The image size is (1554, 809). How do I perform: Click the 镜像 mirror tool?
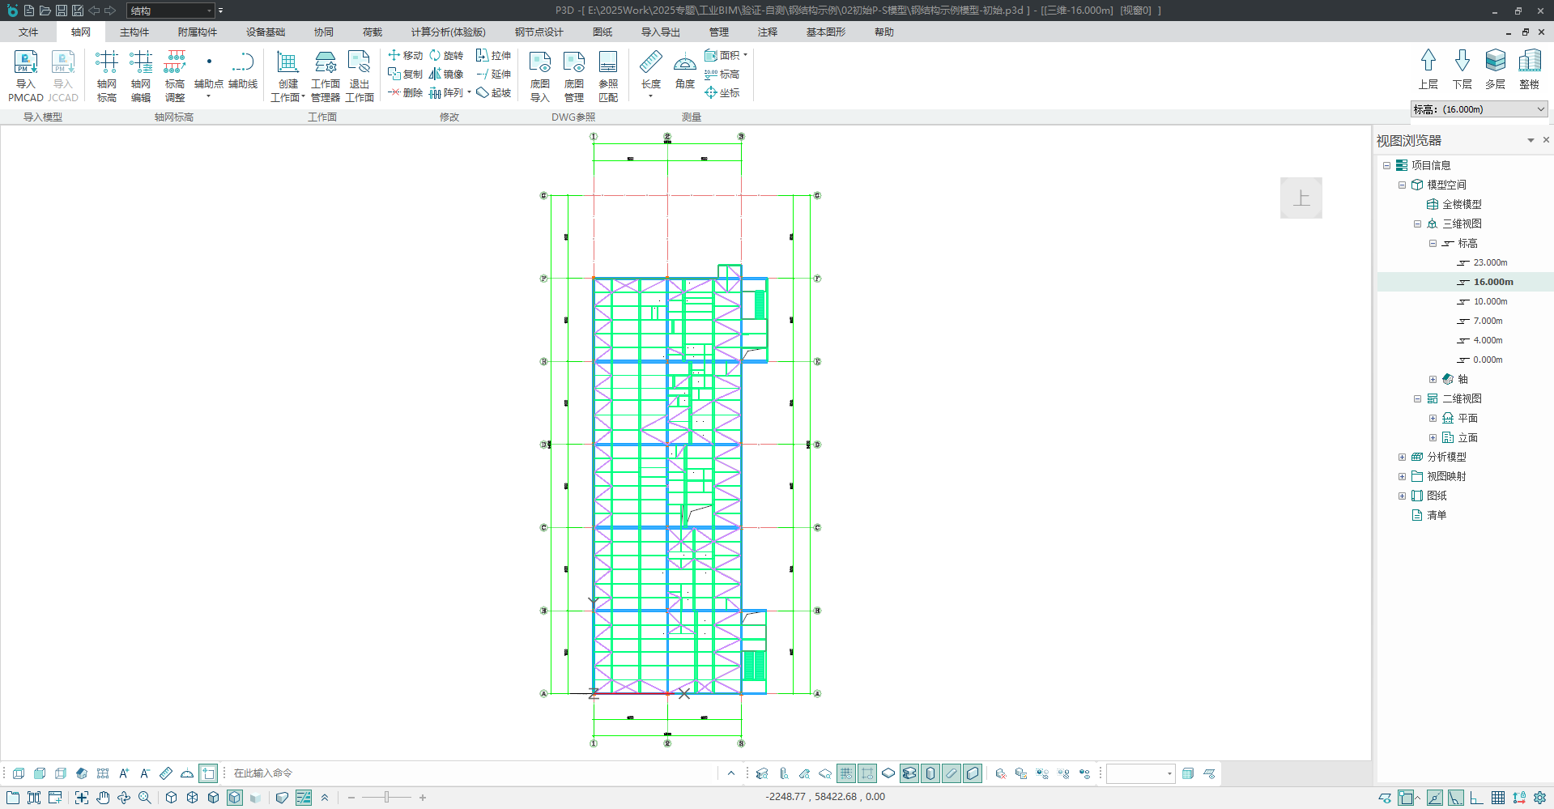click(x=446, y=74)
